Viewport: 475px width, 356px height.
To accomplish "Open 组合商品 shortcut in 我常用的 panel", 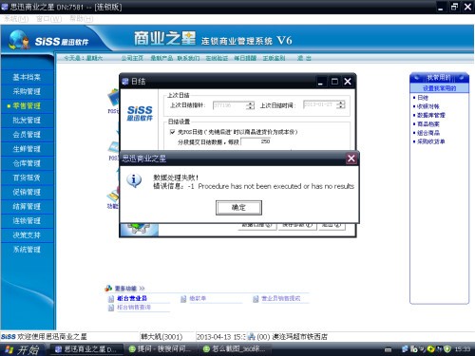I will [427, 133].
